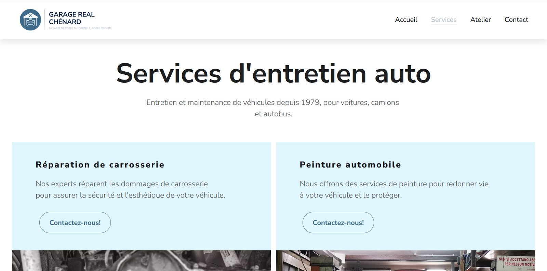Click the "Services d'entretien auto" main heading

tap(273, 73)
